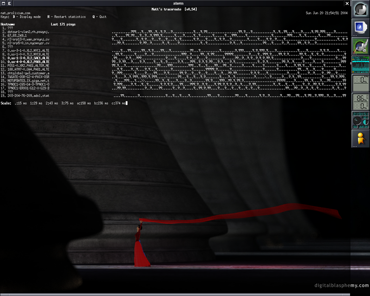Click the clock and calendar dockapp
Screen dimensions: 370x296
[x=361, y=120]
